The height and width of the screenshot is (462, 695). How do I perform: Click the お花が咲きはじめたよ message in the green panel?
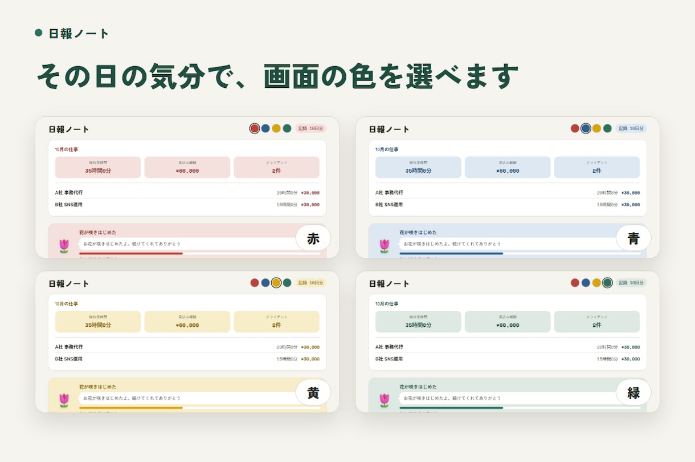pos(452,398)
